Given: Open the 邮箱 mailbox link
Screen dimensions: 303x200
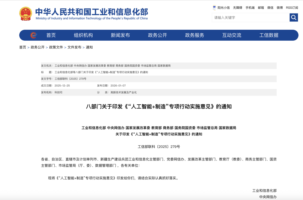Looking at the screenshot, I should [x=261, y=8].
